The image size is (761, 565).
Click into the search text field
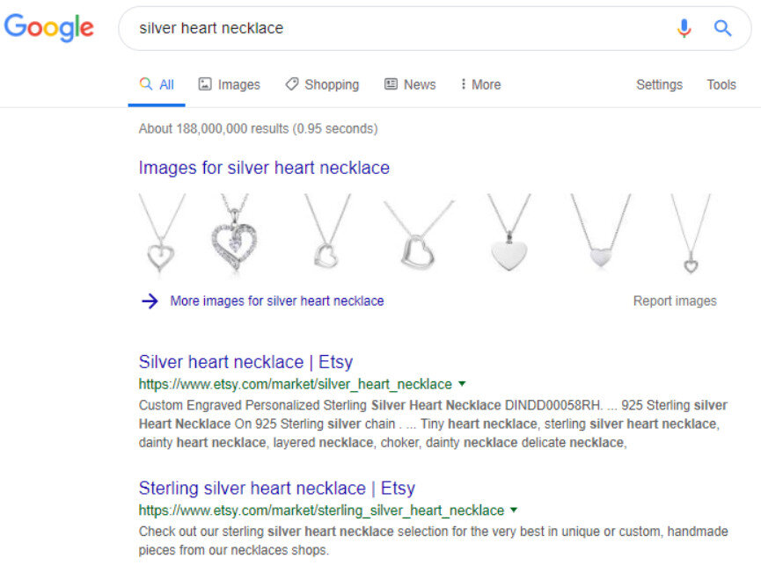click(398, 28)
